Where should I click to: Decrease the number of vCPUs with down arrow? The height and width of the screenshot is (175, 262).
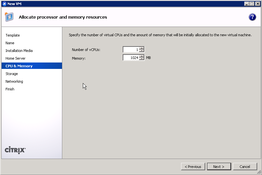(142, 51)
